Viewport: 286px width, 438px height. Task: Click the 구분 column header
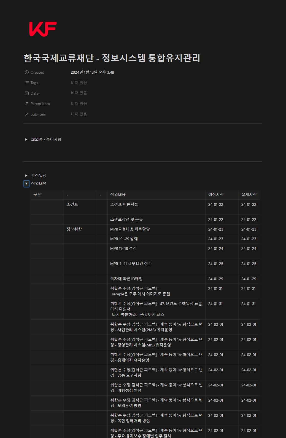[47, 195]
